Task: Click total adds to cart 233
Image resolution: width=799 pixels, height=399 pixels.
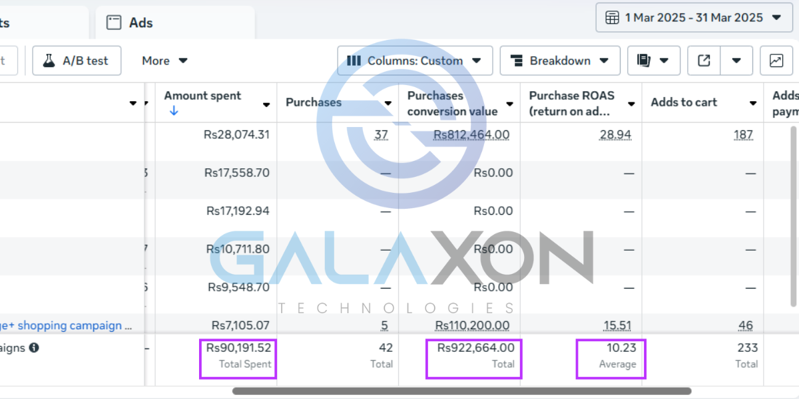Action: (748, 348)
